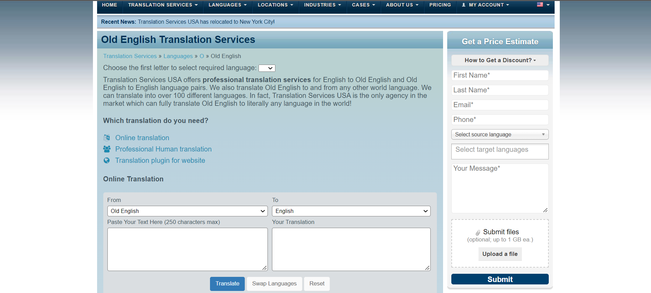
Task: Click the Last Name input field
Action: 500,90
